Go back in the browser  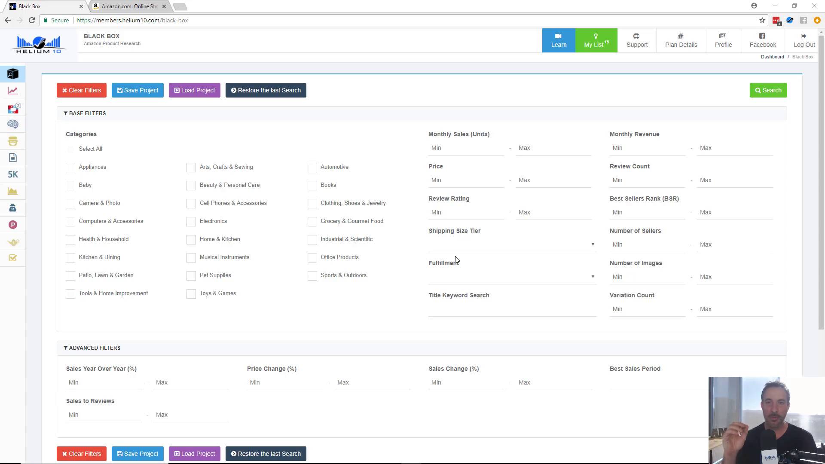click(8, 20)
